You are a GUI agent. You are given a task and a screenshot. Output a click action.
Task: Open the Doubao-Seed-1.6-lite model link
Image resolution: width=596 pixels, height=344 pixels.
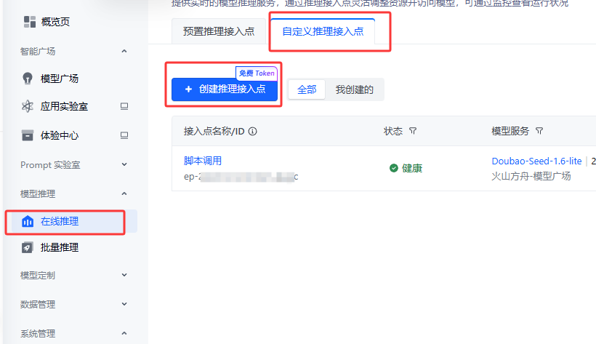pos(536,161)
